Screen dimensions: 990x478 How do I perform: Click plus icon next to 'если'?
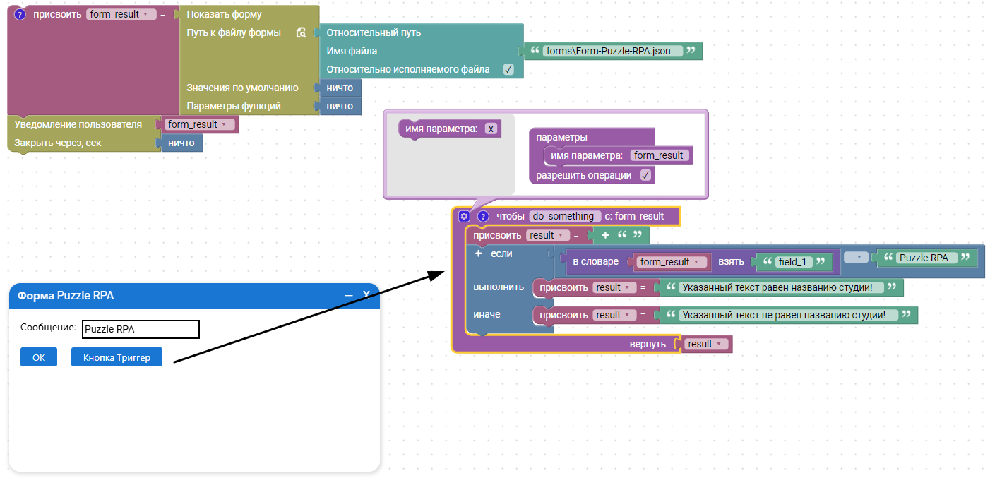[x=478, y=253]
